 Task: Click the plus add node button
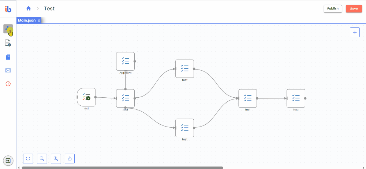tap(355, 32)
